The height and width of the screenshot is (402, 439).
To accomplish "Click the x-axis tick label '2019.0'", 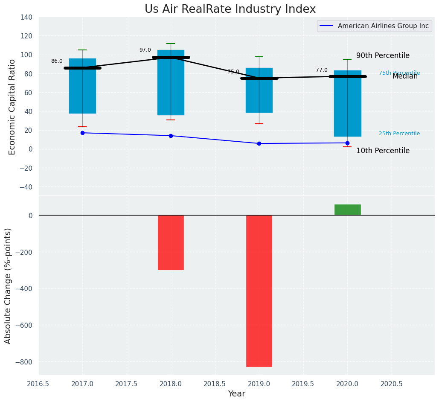I will [x=259, y=384].
